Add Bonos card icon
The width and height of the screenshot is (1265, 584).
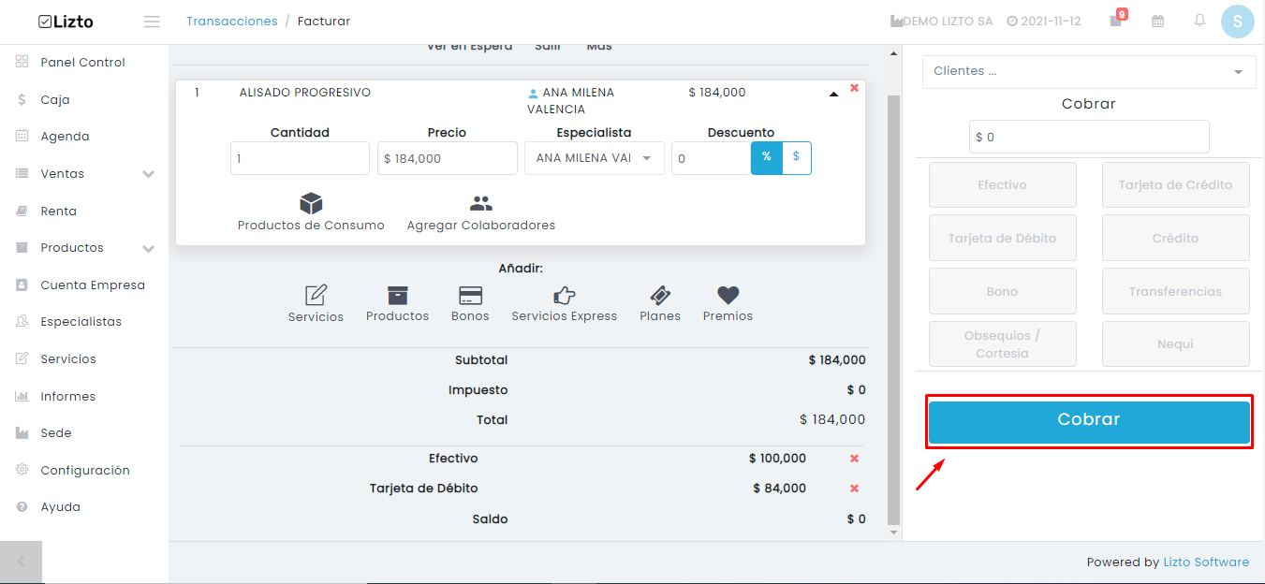[470, 296]
